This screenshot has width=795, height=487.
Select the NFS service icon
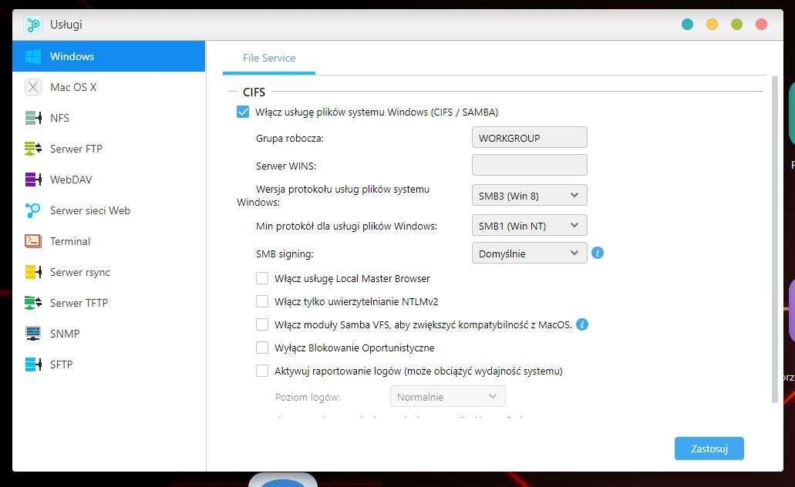tap(33, 118)
